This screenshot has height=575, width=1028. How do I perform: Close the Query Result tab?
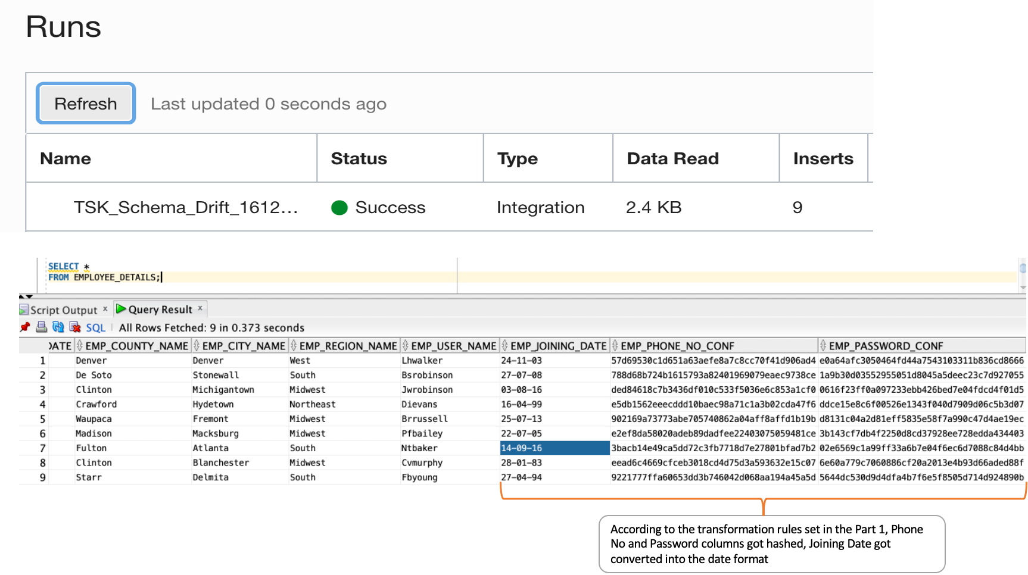click(200, 308)
